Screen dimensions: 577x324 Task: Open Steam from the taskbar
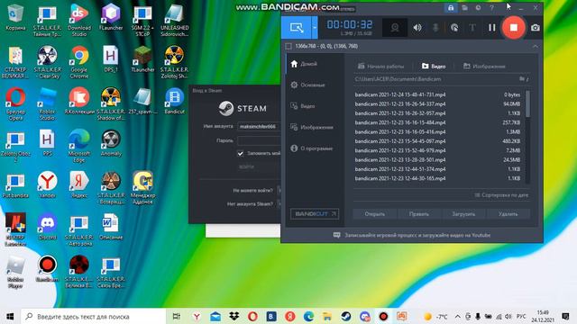click(345, 316)
